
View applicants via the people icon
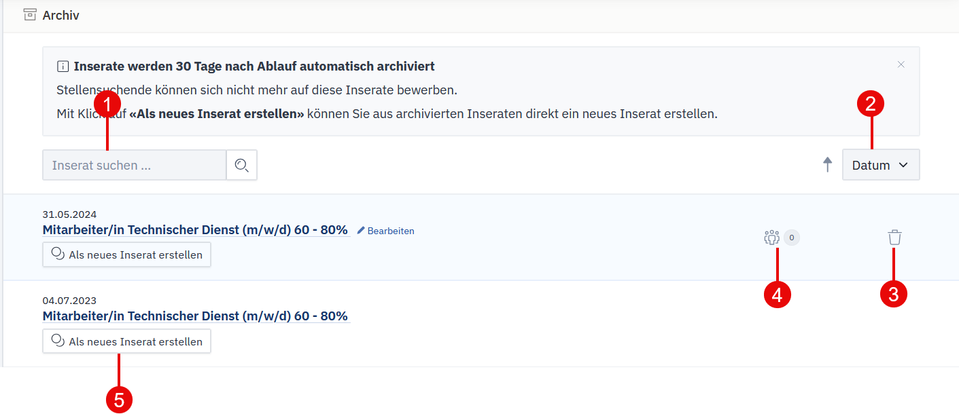[x=771, y=238]
